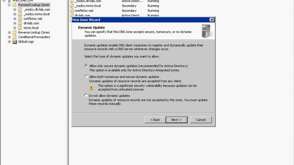Click Running status for _msdcs.mixto.local
The image size is (294, 165).
153,6
